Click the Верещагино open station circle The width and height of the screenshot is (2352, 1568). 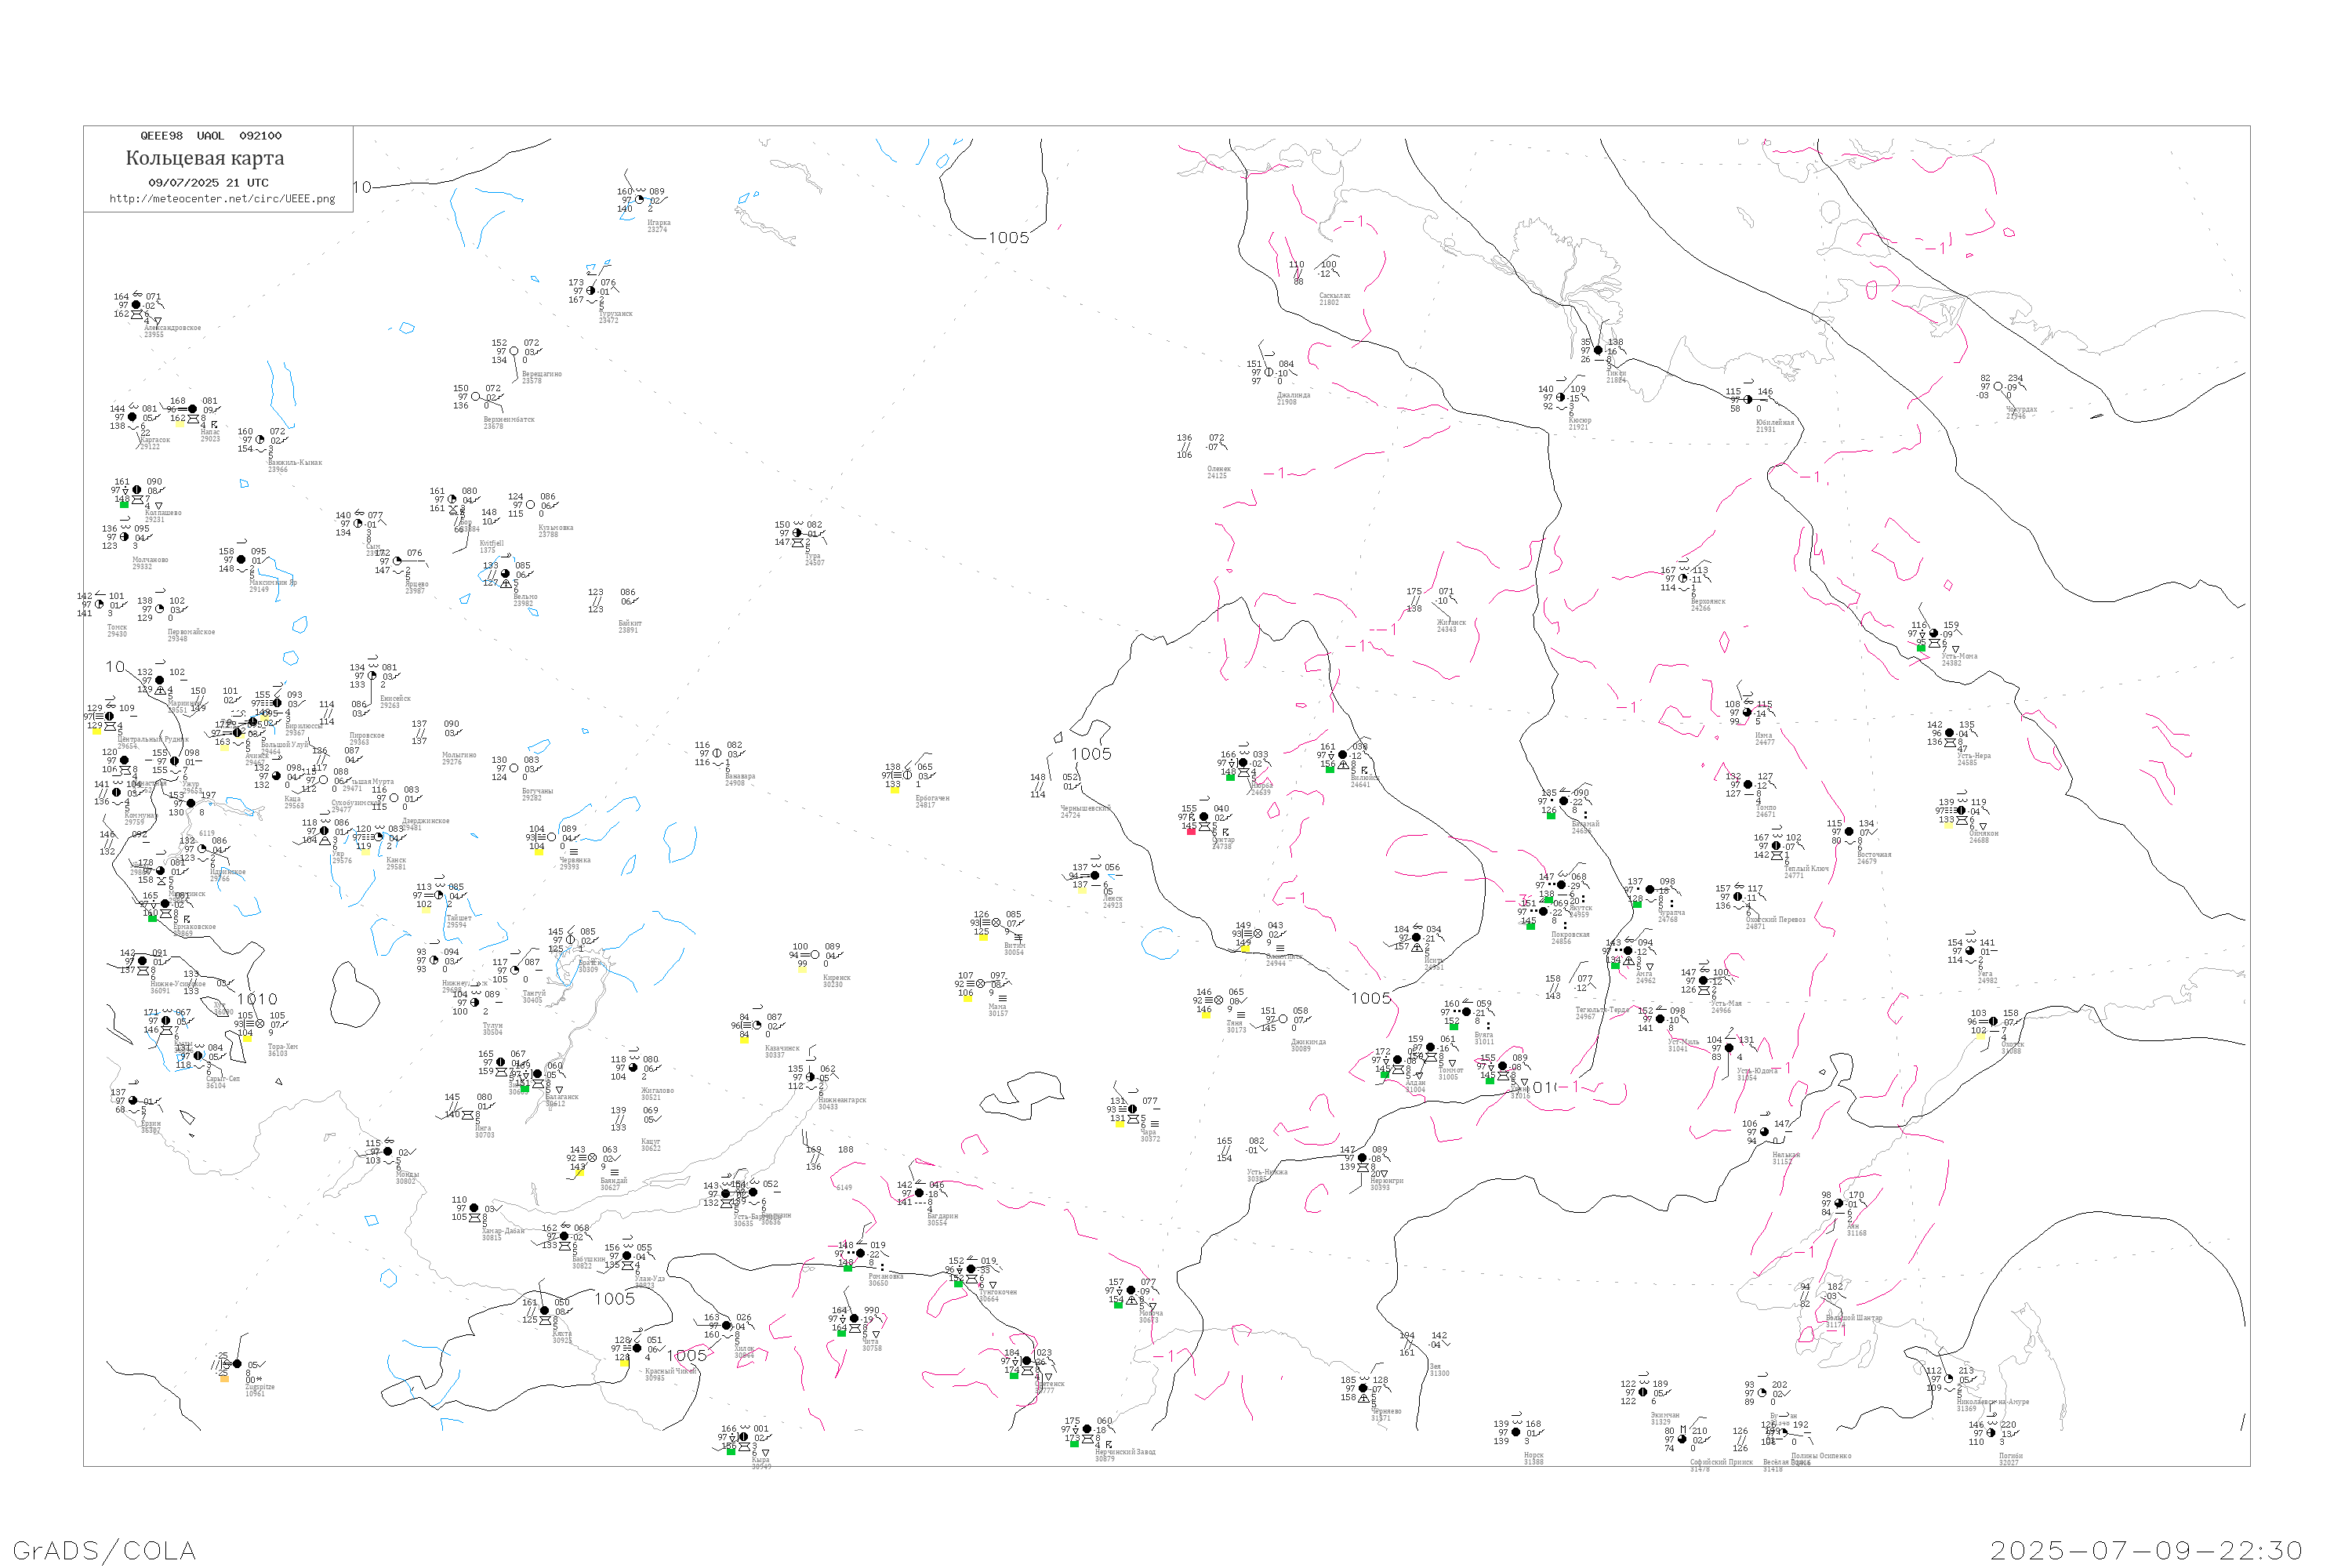pos(514,351)
